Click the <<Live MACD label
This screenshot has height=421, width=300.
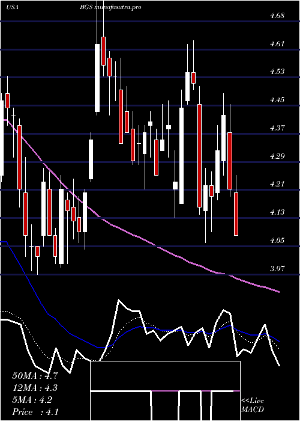click(x=253, y=405)
